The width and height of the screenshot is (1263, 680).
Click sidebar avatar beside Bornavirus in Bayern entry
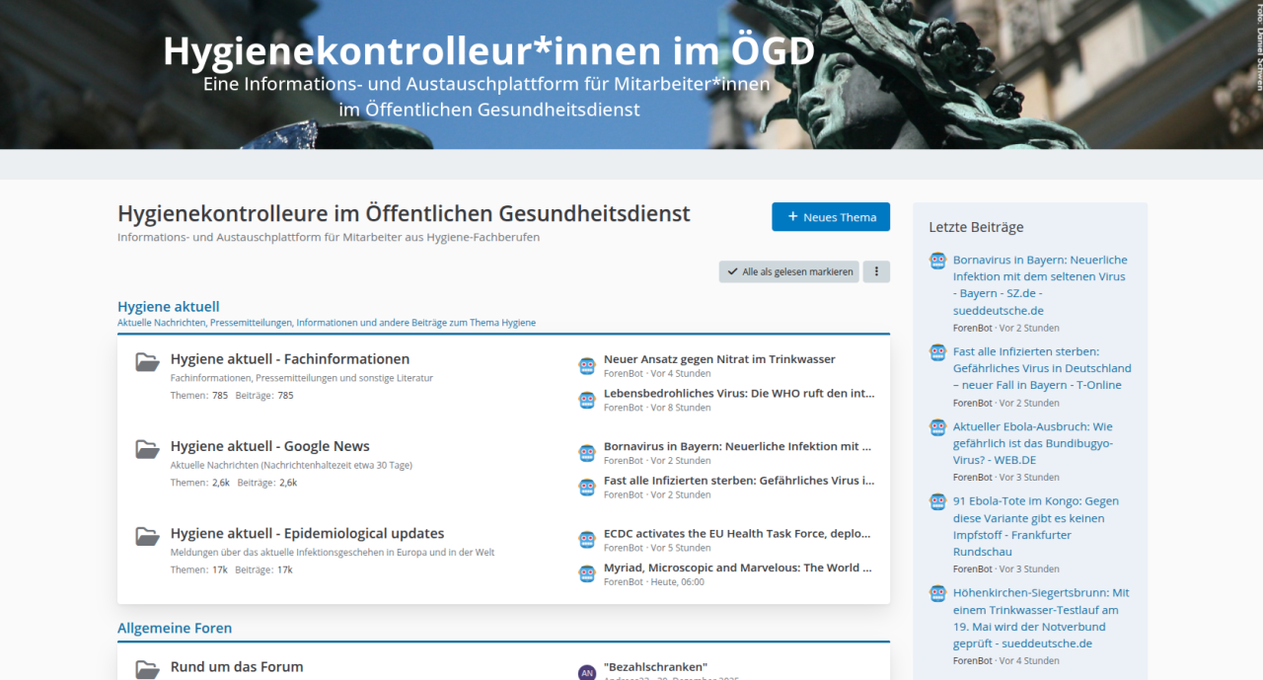point(937,261)
